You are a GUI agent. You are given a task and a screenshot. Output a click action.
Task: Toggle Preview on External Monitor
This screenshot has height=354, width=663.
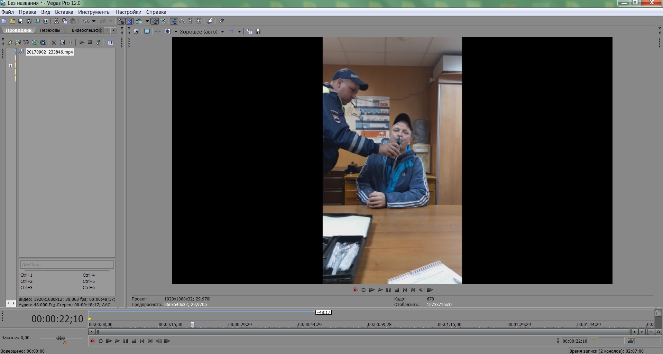[147, 31]
